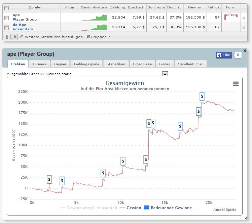Viewport: 252px width, 223px height.
Task: Click the highest dollar marker near 20k
Action: 202,96
